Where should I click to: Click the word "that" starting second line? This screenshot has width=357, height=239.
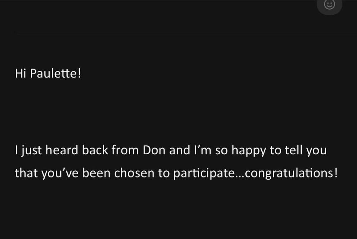(x=26, y=173)
